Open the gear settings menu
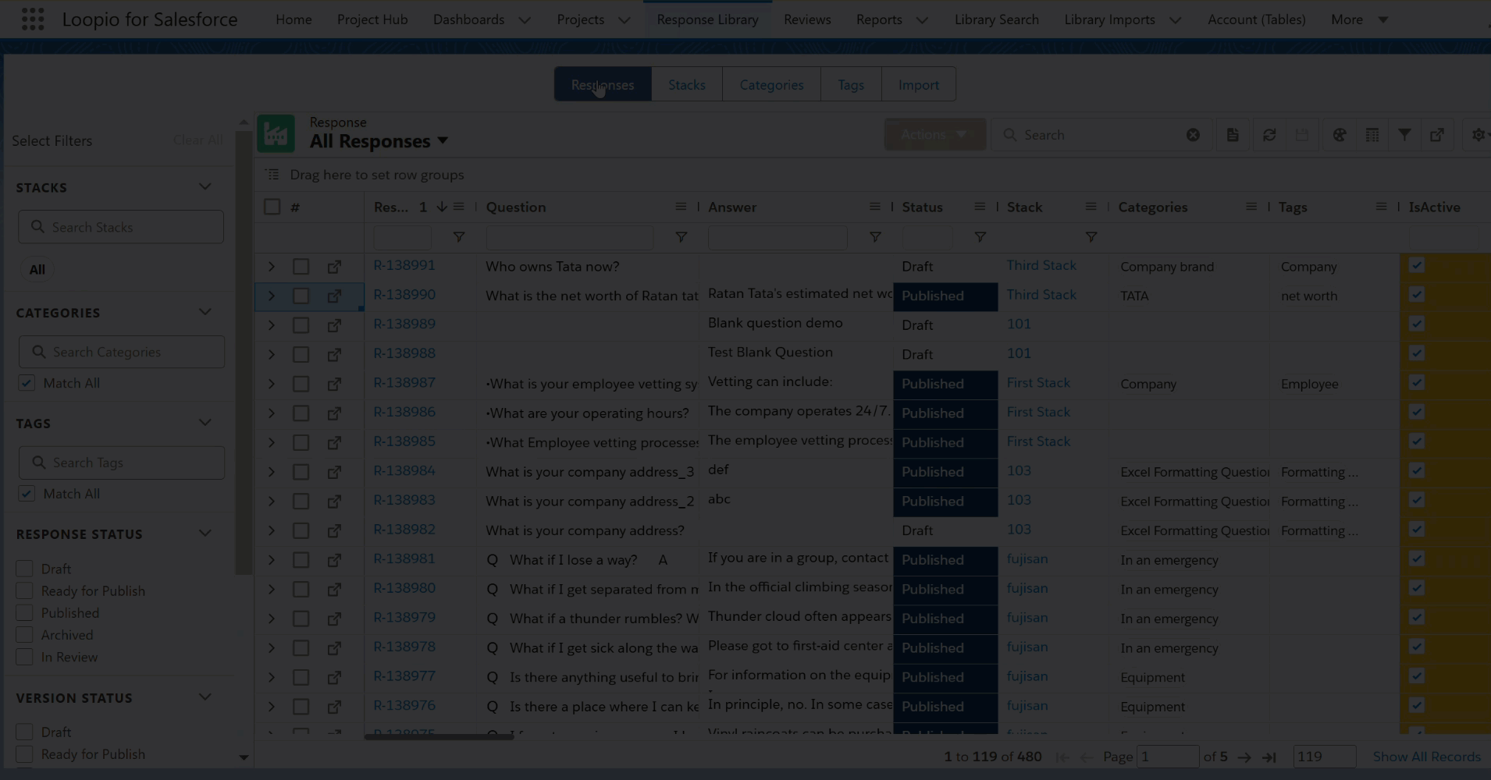Image resolution: width=1491 pixels, height=780 pixels. [1479, 135]
